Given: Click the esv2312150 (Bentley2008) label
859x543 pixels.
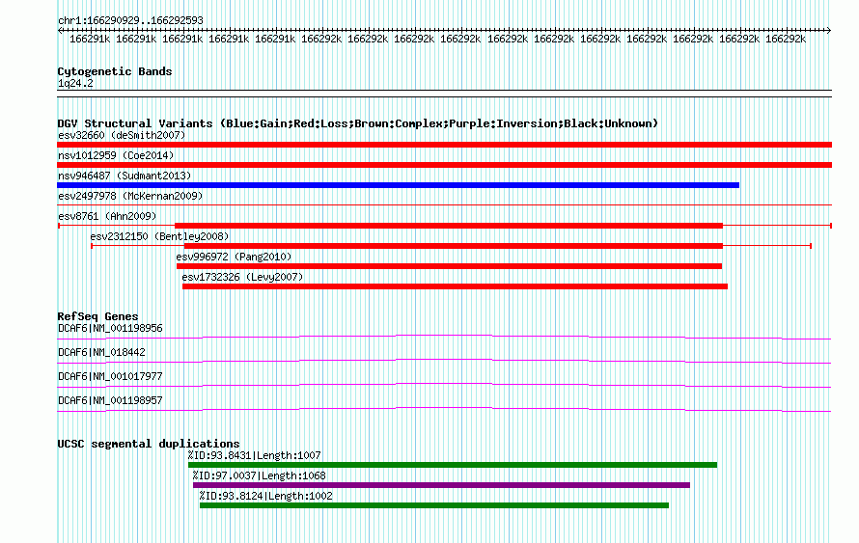Looking at the screenshot, I should point(159,236).
